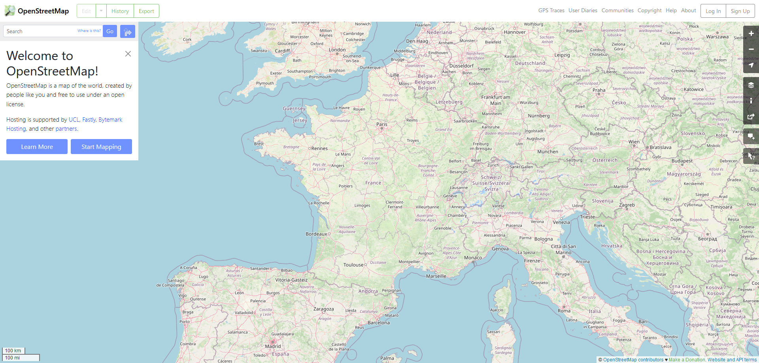Open the Copyright page
759x363 pixels.
coord(649,11)
